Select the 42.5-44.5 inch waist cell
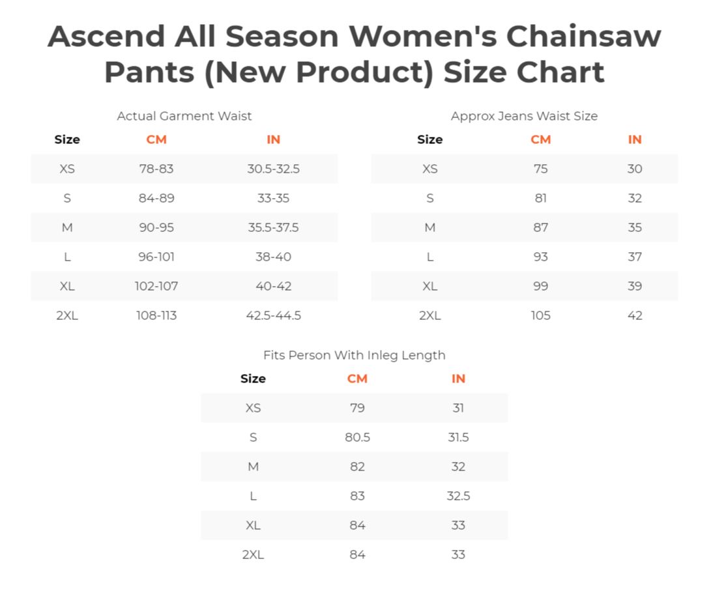 274,315
